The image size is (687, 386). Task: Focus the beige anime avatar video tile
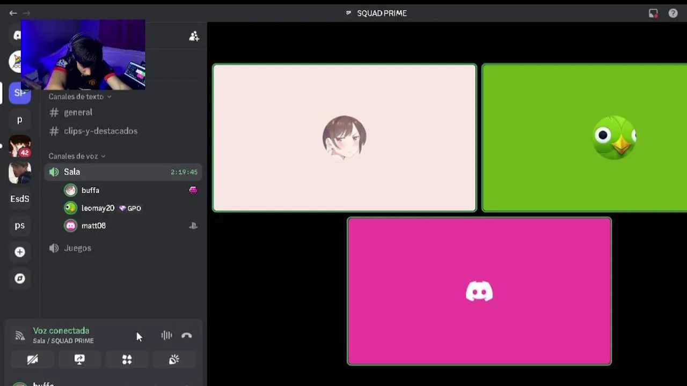click(344, 138)
